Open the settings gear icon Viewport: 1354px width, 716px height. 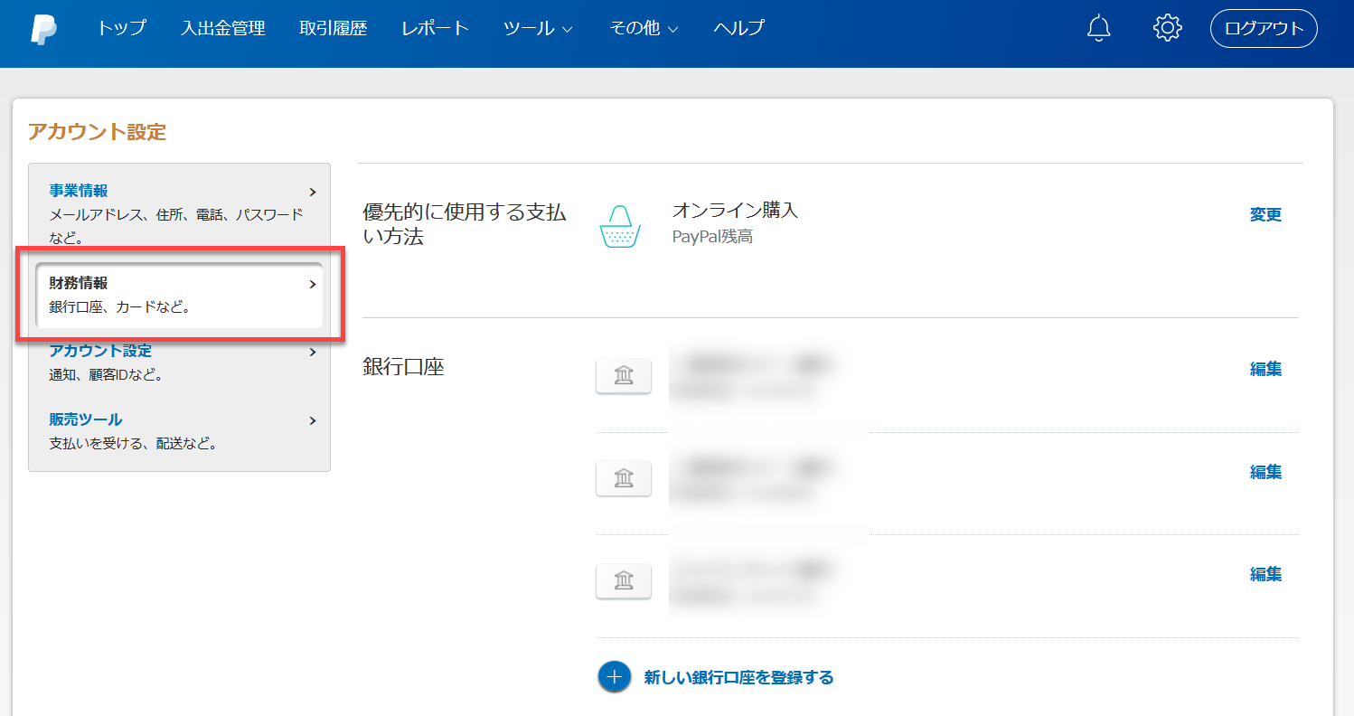(x=1168, y=28)
